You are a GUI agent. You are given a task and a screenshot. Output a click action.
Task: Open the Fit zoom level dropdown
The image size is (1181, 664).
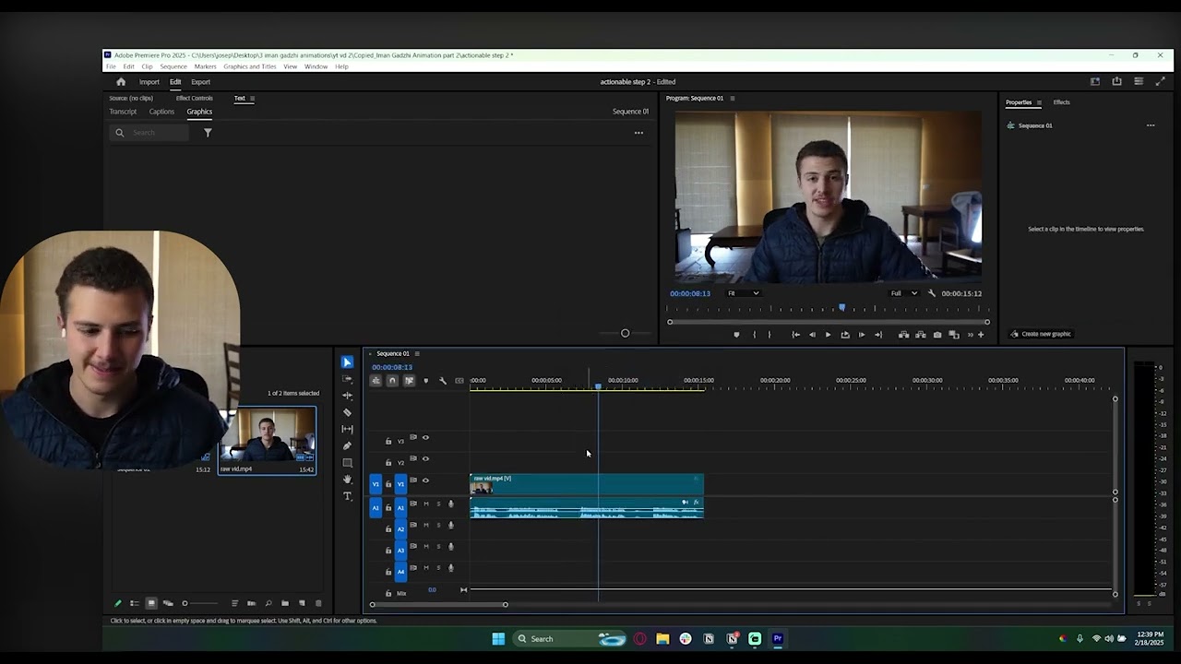pyautogui.click(x=743, y=293)
